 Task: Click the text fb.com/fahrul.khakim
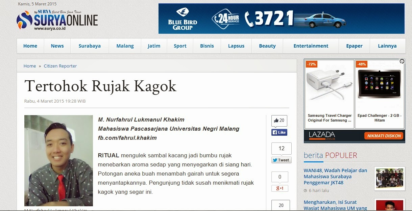(127, 138)
